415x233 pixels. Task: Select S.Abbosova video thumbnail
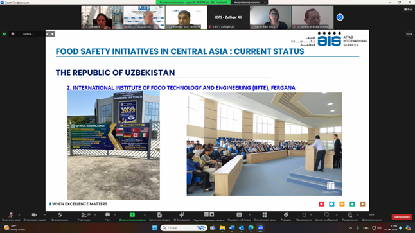tap(102, 17)
